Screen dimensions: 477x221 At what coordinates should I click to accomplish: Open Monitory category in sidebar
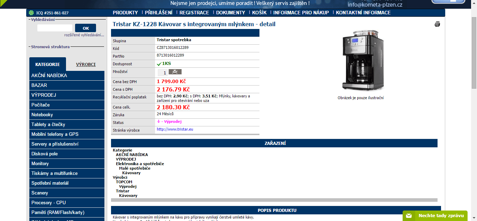(x=67, y=163)
